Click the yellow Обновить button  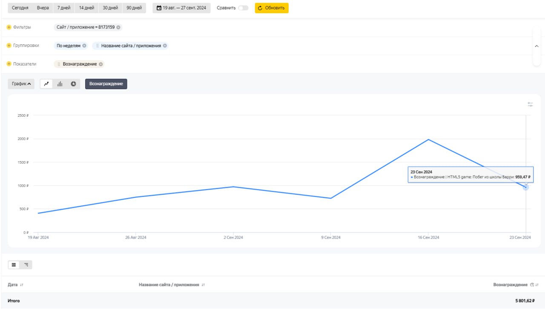pyautogui.click(x=272, y=8)
